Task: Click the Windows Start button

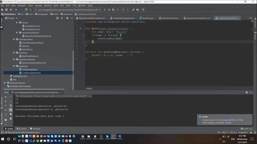Action: click(x=2, y=139)
